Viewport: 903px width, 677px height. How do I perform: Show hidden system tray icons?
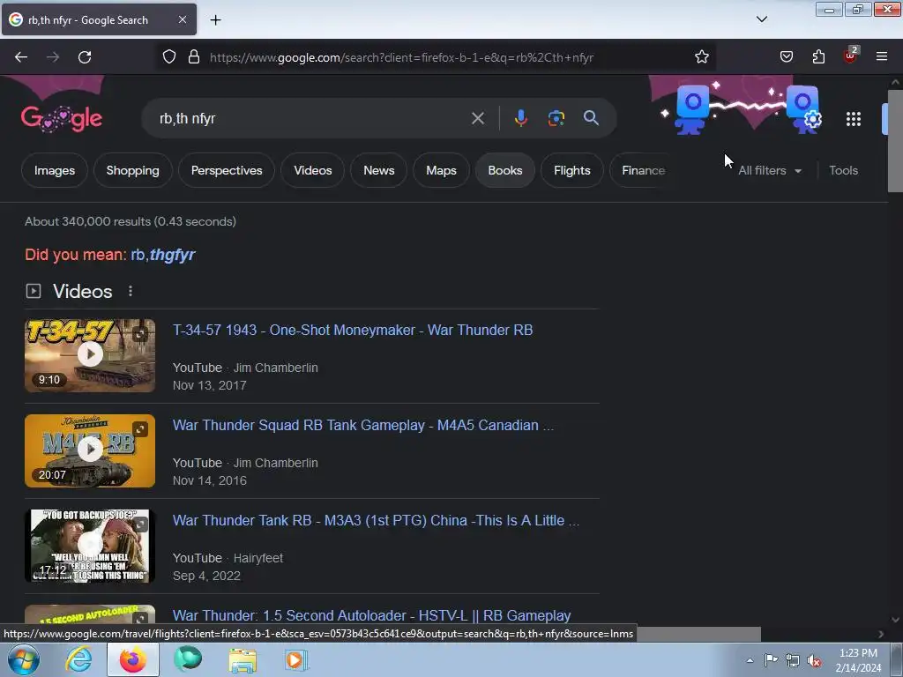tap(750, 660)
